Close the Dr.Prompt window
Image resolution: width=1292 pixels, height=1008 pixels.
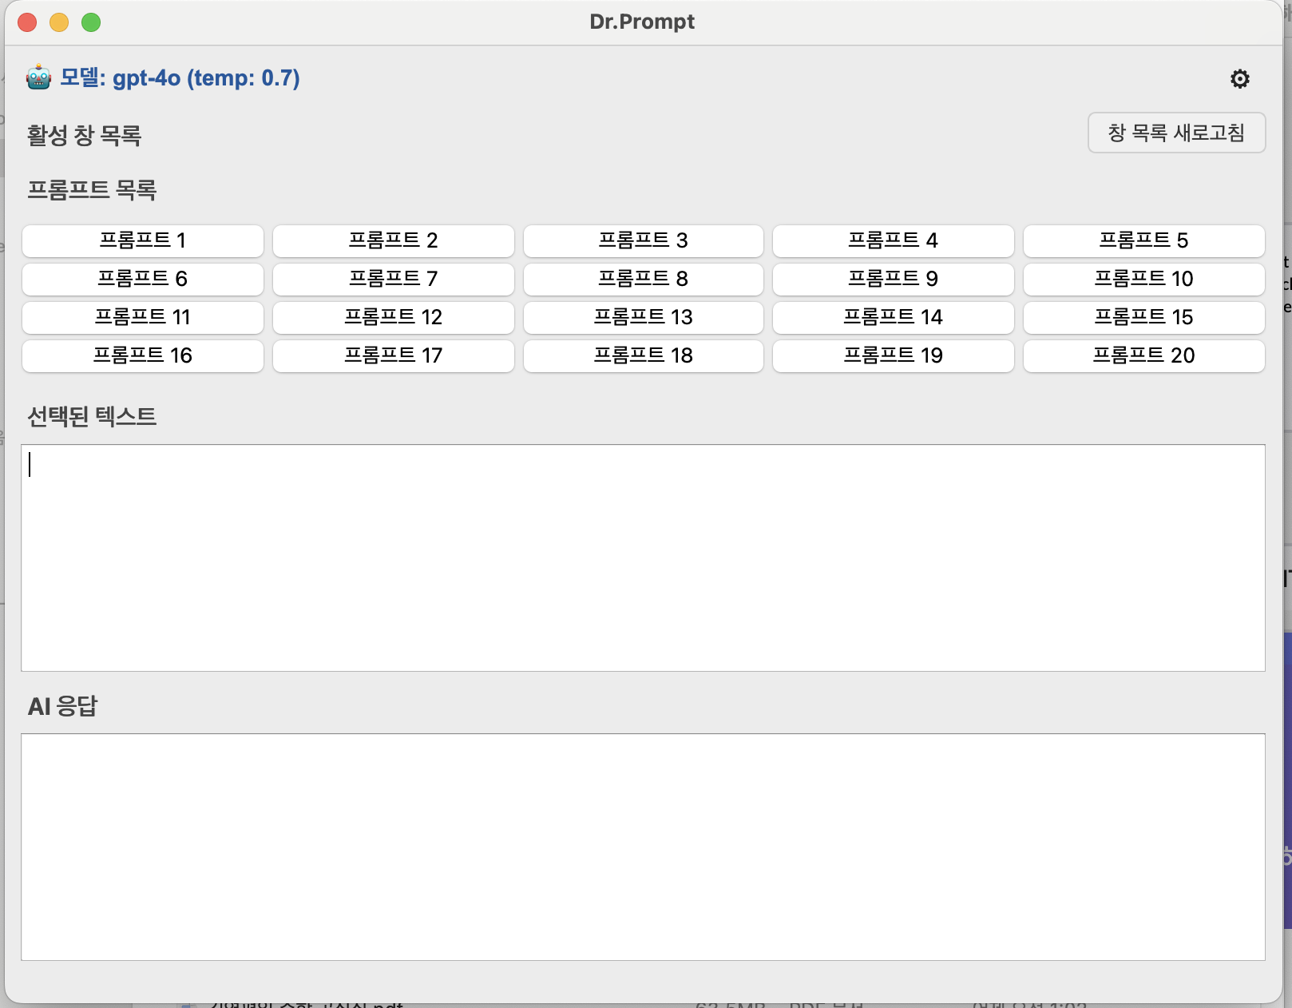(x=27, y=22)
